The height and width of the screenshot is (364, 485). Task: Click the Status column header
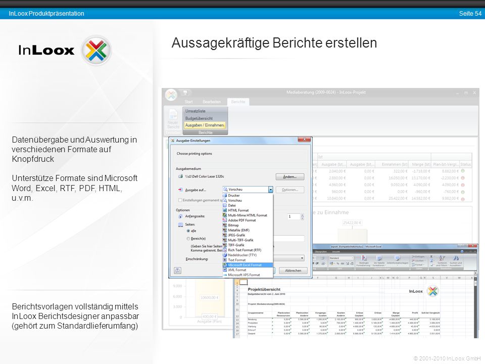click(x=465, y=164)
